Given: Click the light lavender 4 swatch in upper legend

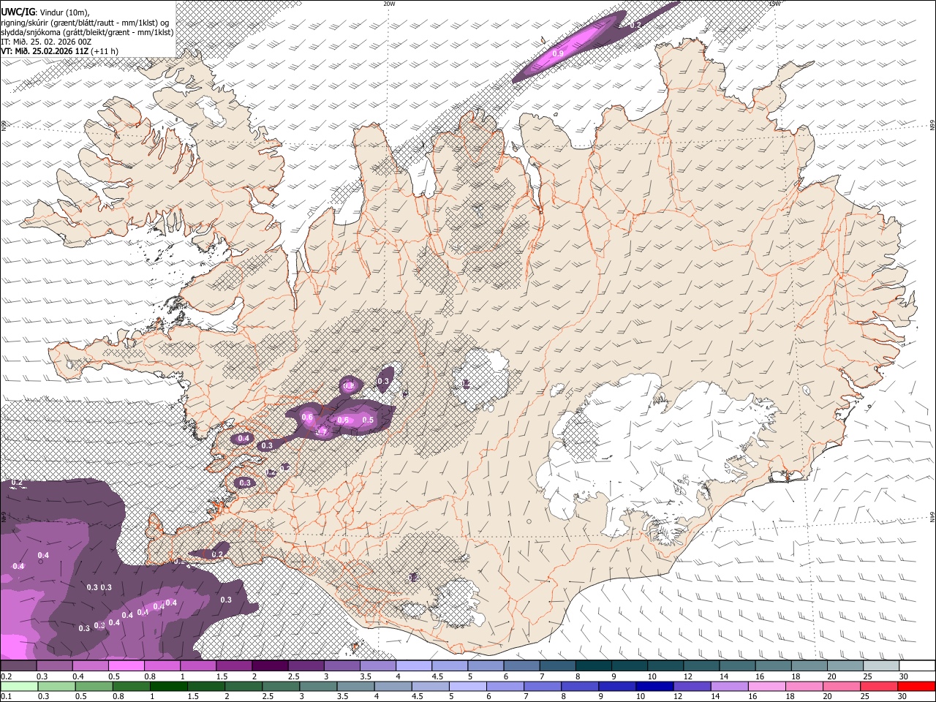Looking at the screenshot, I should [x=413, y=666].
